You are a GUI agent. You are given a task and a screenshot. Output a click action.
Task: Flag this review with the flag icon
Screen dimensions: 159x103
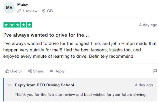click(x=155, y=71)
